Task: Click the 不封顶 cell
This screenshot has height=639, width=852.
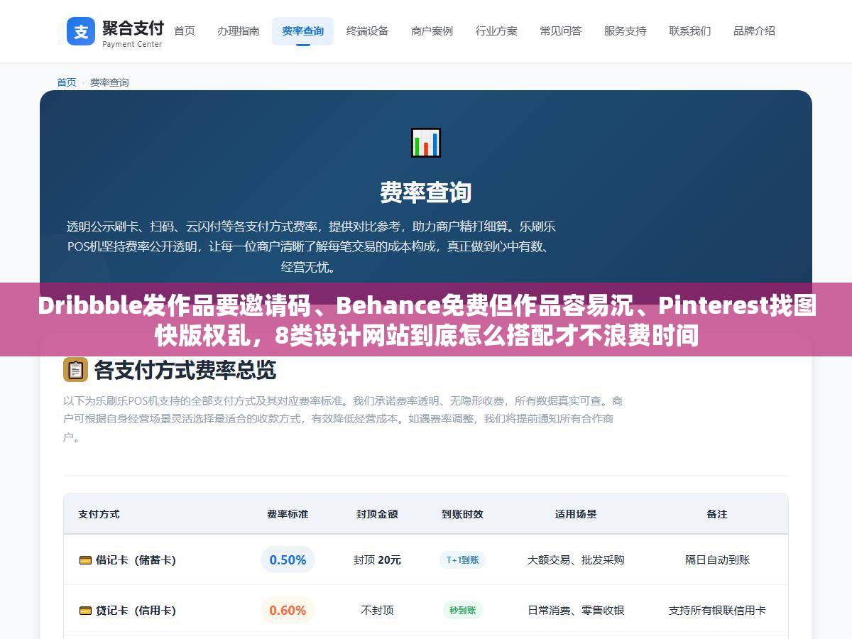Action: [377, 611]
